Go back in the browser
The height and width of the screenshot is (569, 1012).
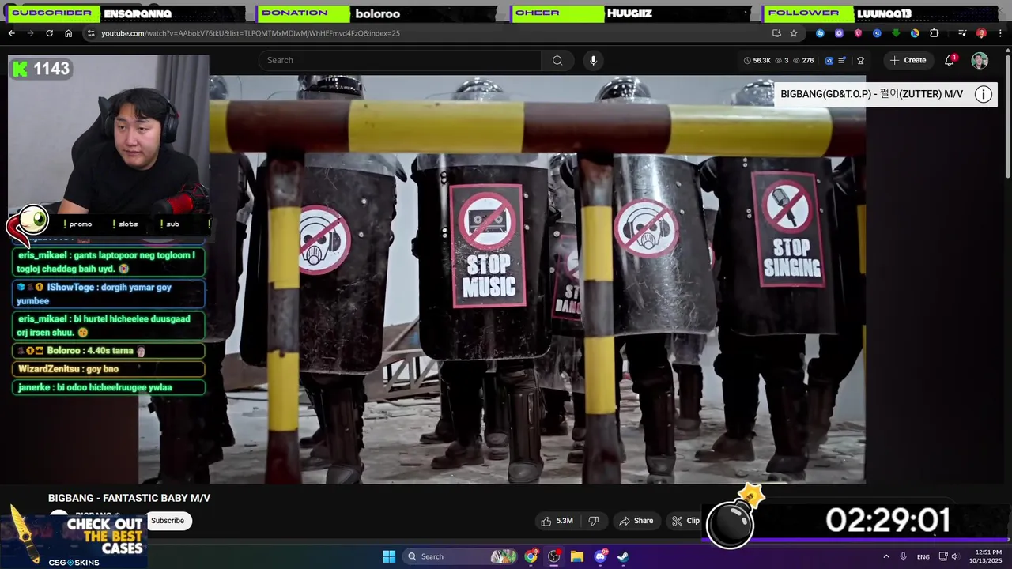[11, 33]
